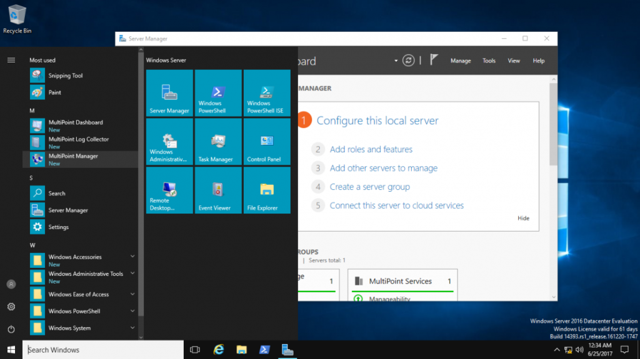This screenshot has width=640, height=359.
Task: Click Create a server group
Action: point(370,187)
